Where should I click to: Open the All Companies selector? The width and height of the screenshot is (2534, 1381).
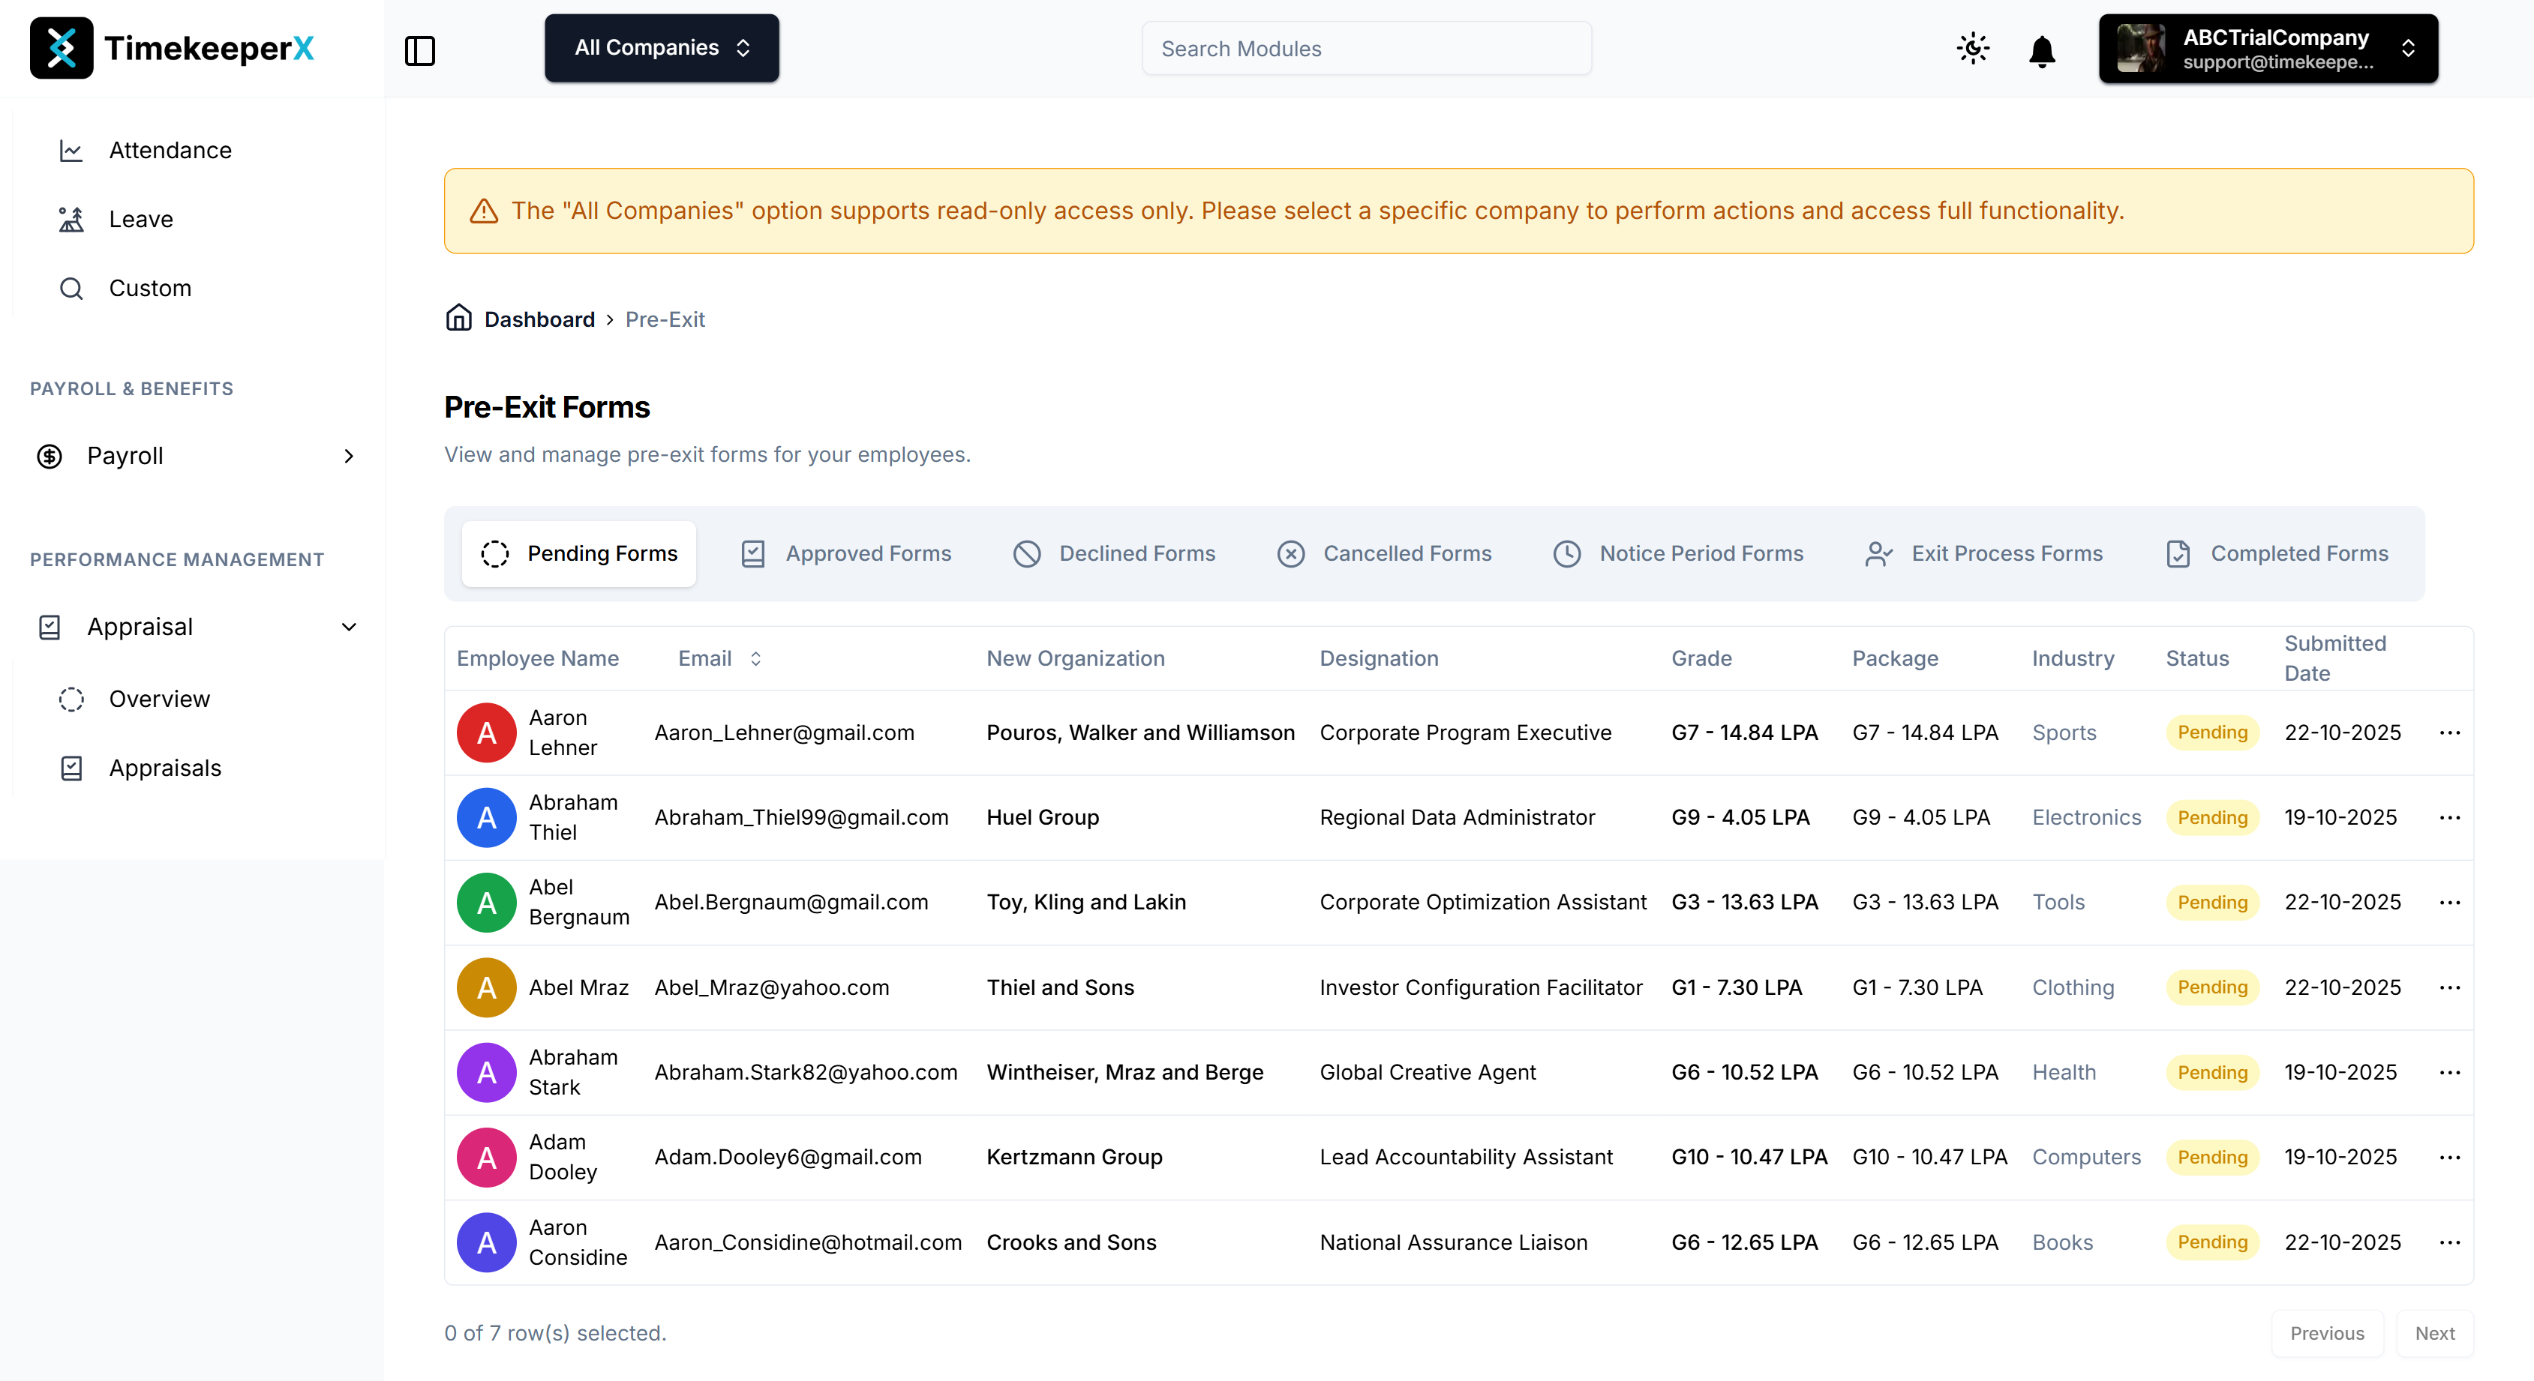click(x=662, y=48)
